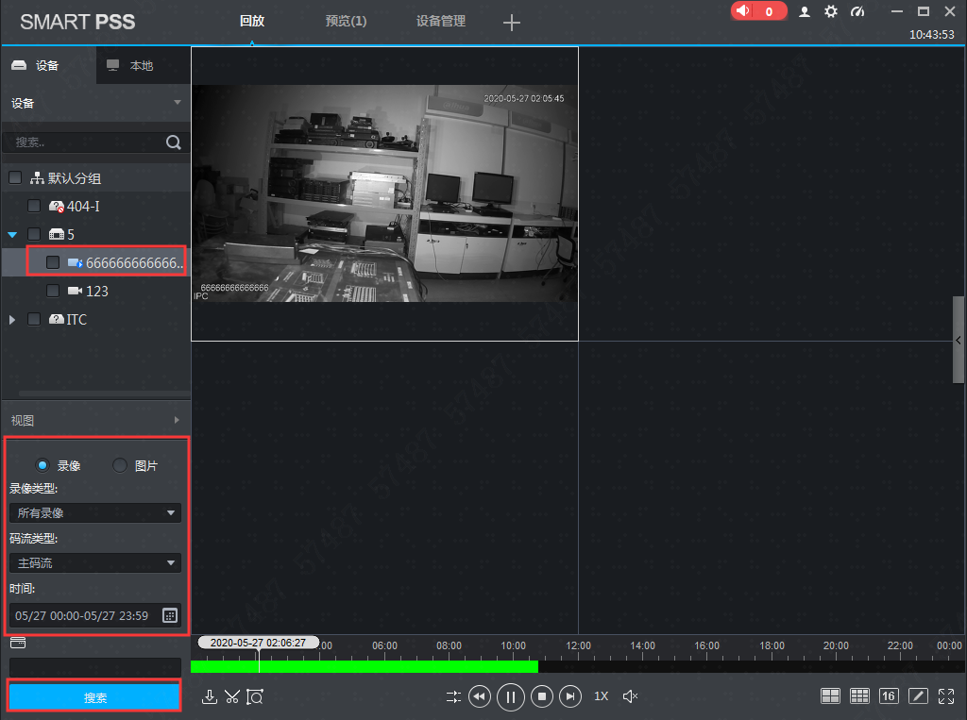Image resolution: width=967 pixels, height=720 pixels.
Task: Click the scissors clip icon
Action: click(x=232, y=696)
